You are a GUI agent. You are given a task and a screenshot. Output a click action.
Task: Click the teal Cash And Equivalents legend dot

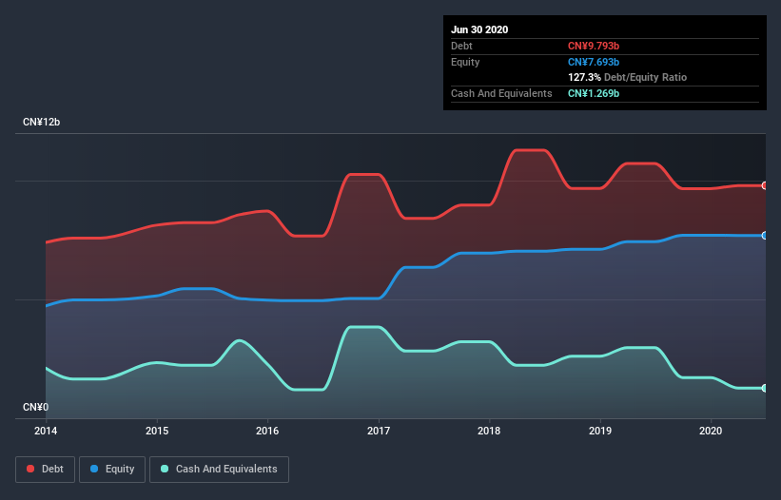(165, 469)
